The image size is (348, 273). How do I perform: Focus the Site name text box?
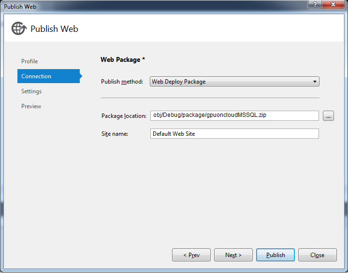pos(234,133)
